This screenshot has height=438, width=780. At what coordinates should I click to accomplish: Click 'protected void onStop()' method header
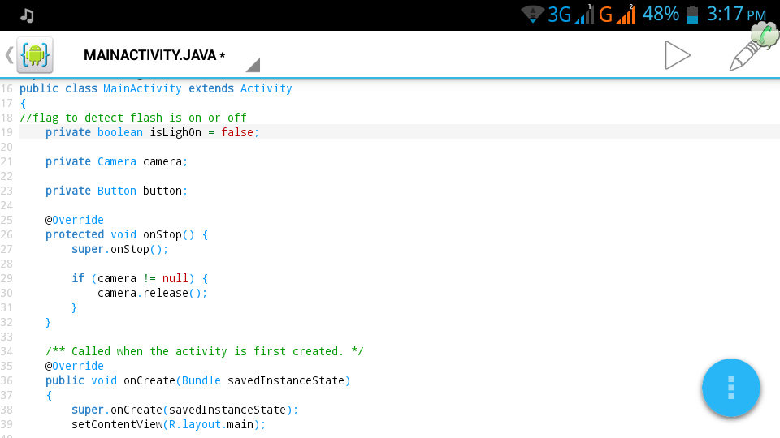127,234
